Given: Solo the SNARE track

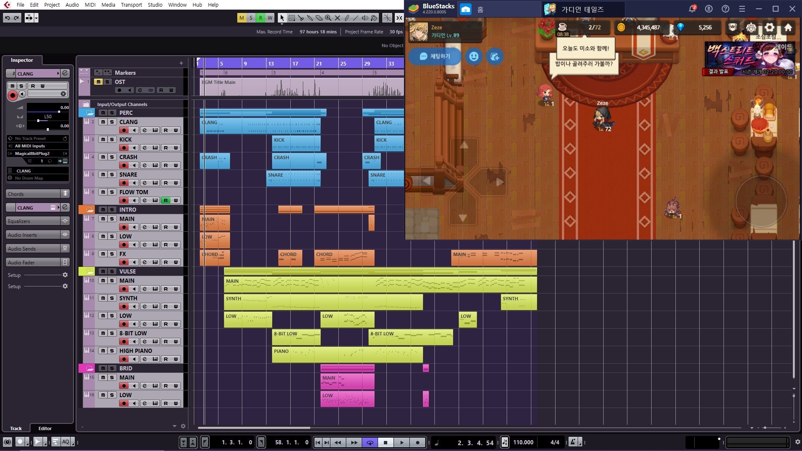Looking at the screenshot, I should [x=112, y=175].
